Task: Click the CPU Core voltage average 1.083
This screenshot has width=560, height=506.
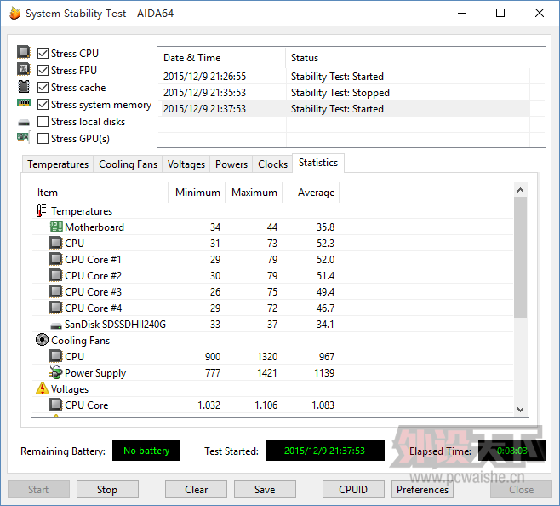Action: pos(323,405)
